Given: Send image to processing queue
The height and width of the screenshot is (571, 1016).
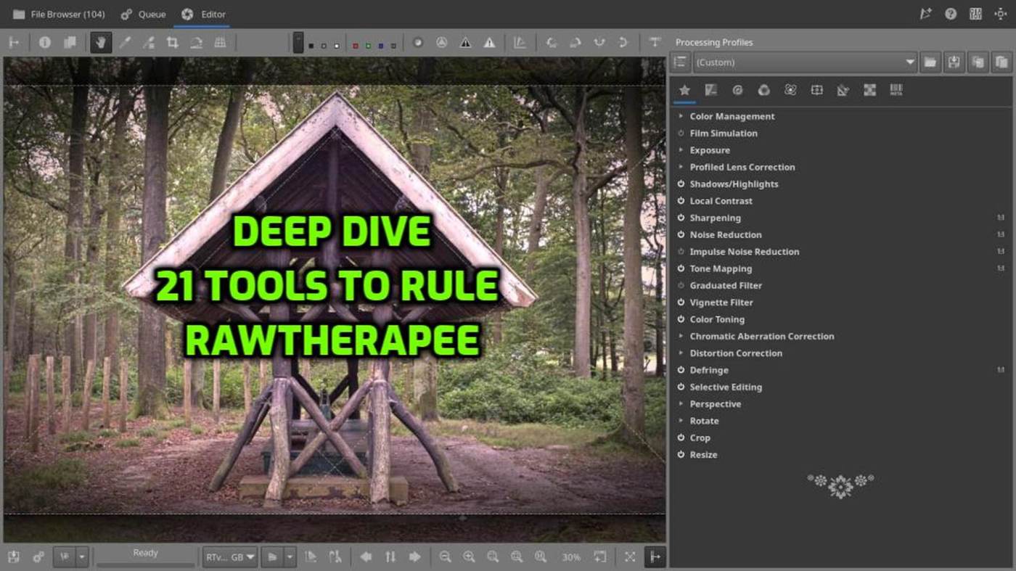Looking at the screenshot, I should click(38, 556).
